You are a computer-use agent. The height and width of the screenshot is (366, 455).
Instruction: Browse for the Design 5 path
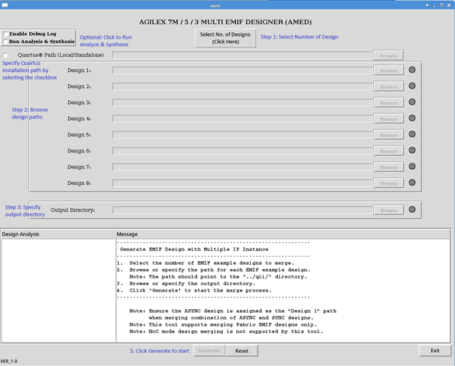pyautogui.click(x=389, y=135)
